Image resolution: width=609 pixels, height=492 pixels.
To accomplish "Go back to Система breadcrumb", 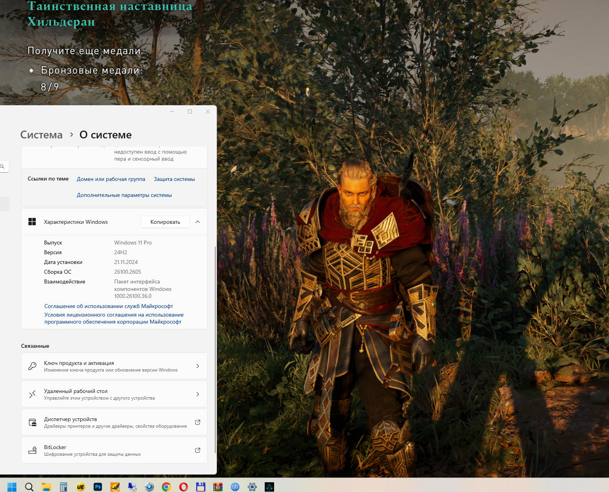I will (41, 135).
